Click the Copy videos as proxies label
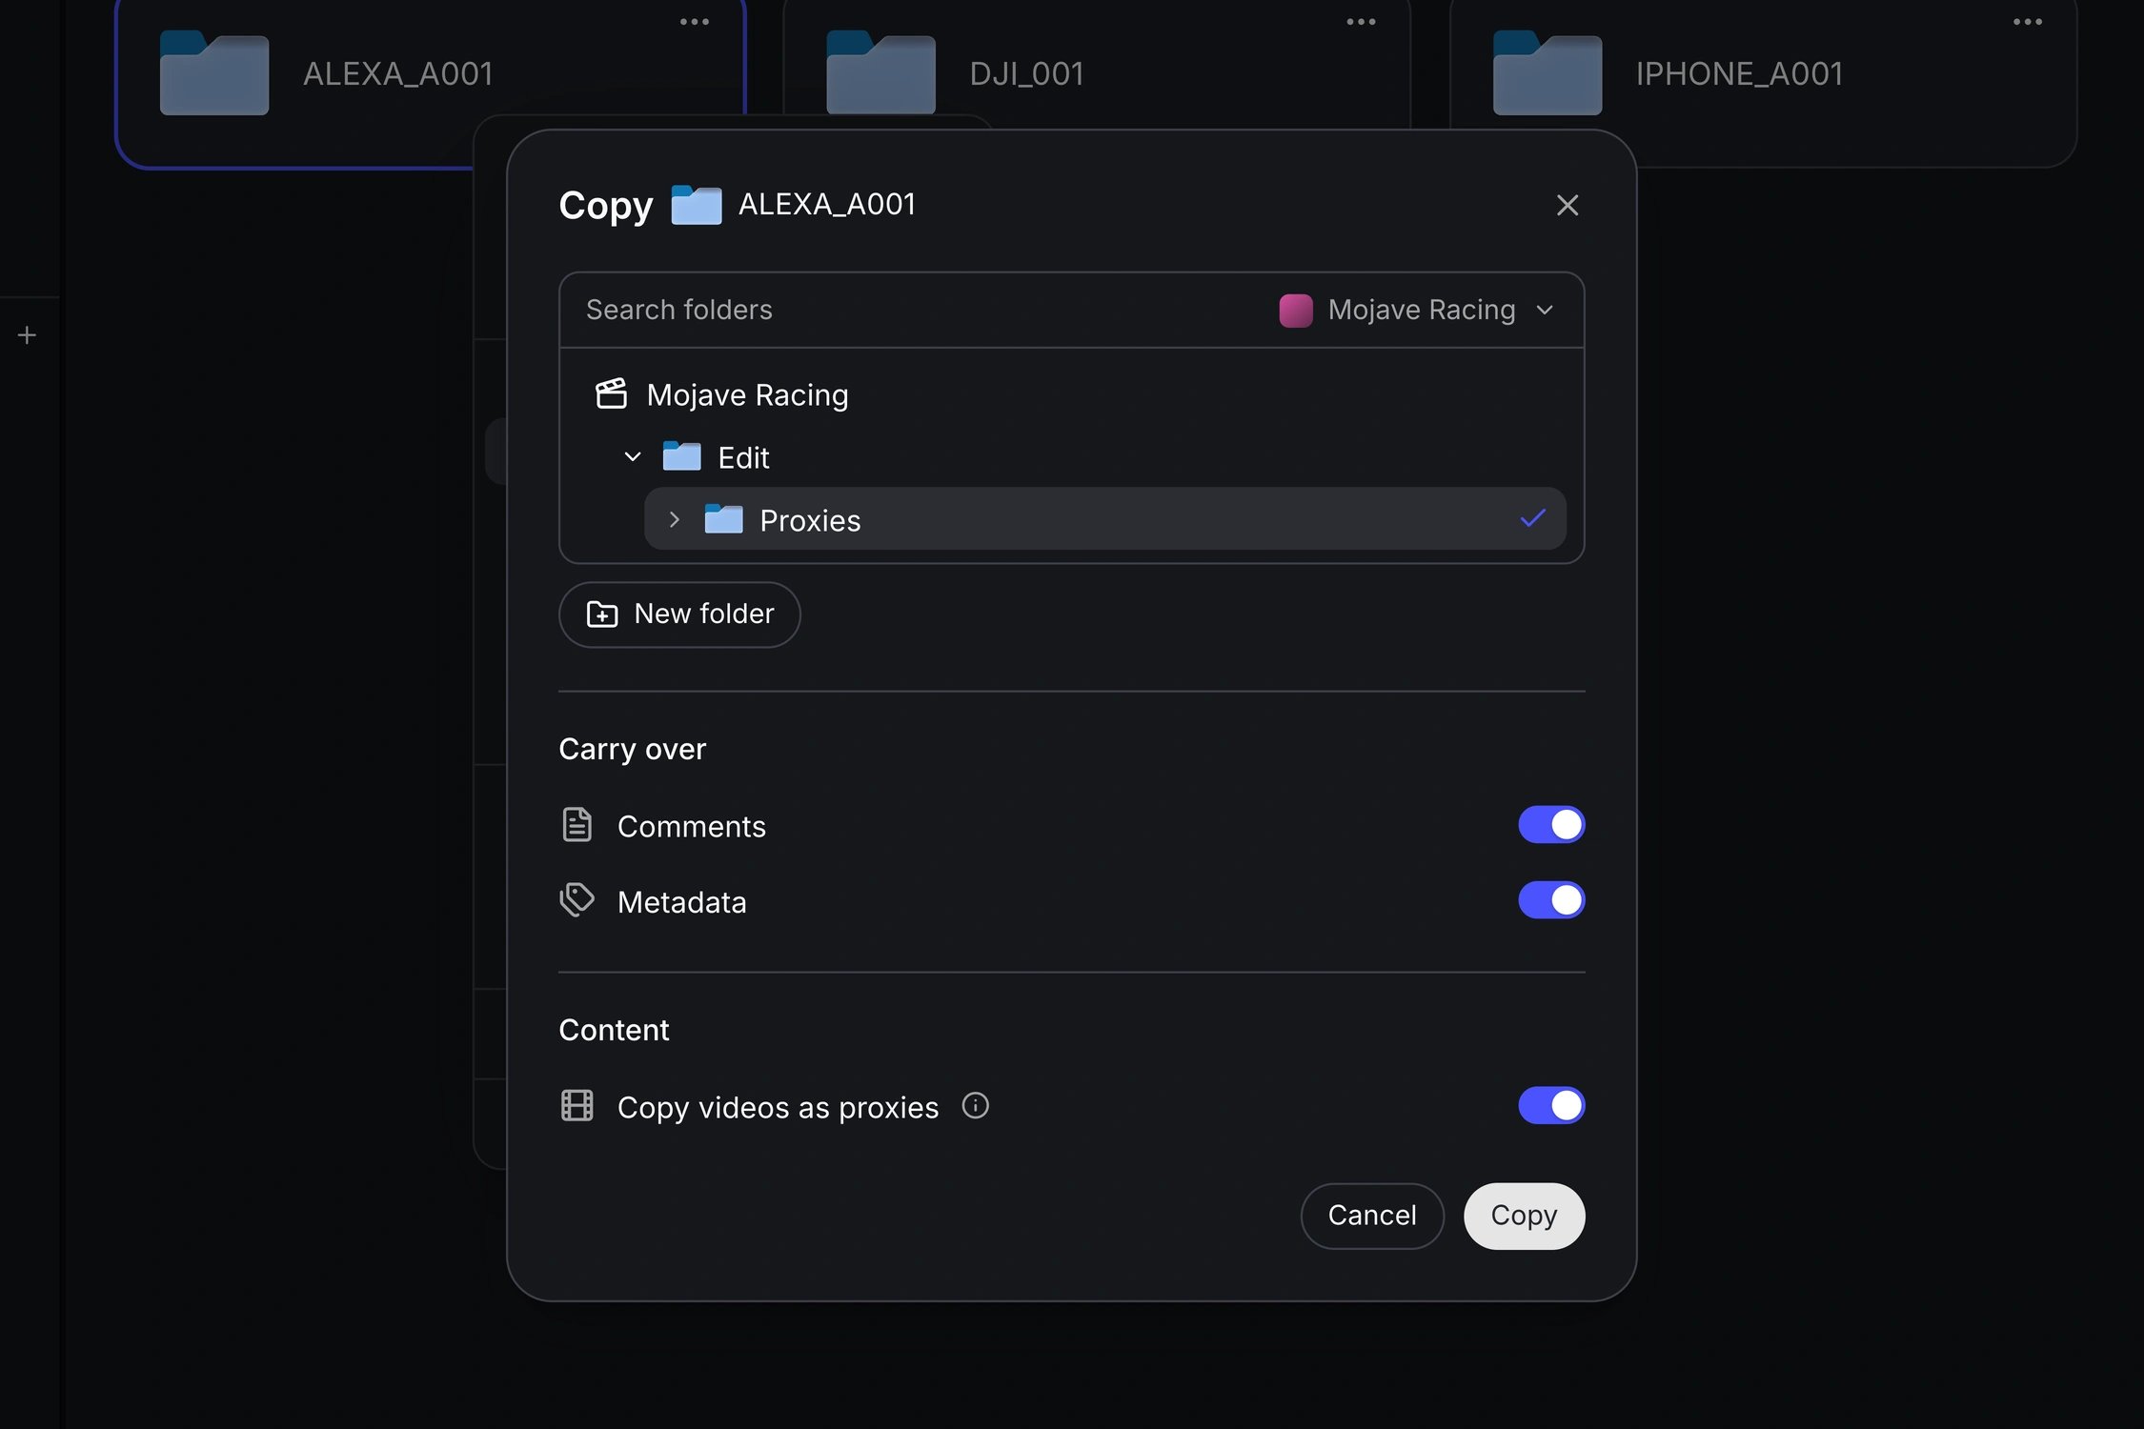The width and height of the screenshot is (2144, 1429). click(x=778, y=1108)
